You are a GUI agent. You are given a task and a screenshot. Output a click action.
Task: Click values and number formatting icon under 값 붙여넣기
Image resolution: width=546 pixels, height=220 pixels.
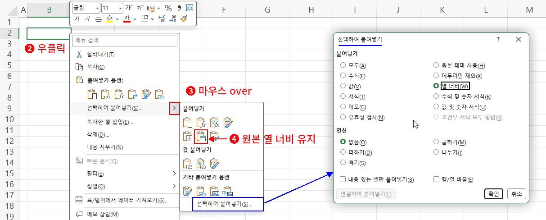[x=201, y=163]
